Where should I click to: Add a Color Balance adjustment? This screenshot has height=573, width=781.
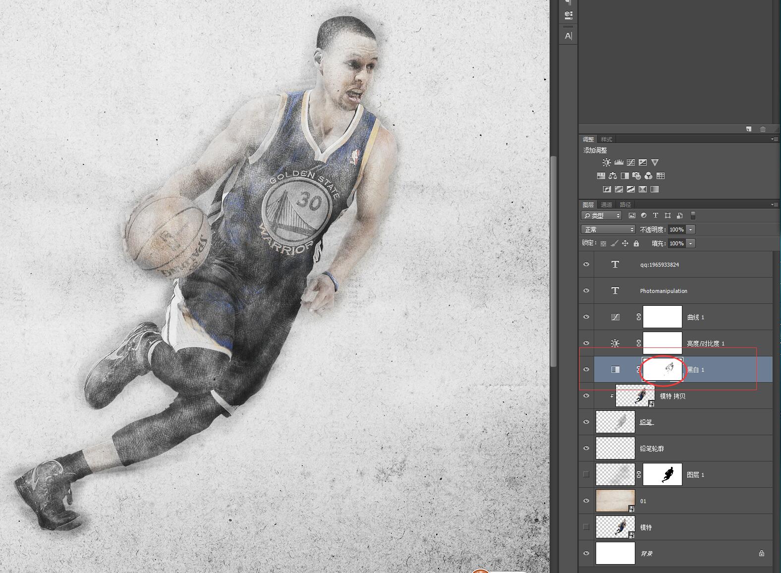tap(613, 175)
